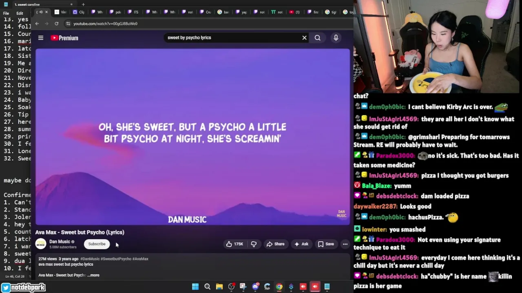Open OBS icon in taskbar
Screen dimensions: 522x293
click(231, 286)
